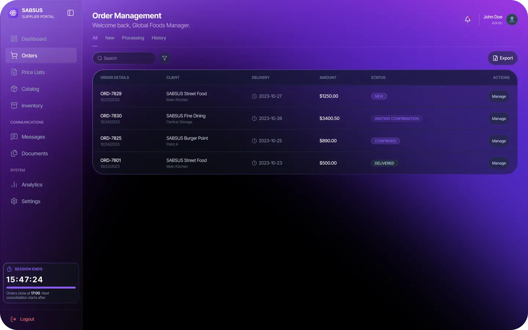Manage order ORD-7801
528x330 pixels.
499,163
